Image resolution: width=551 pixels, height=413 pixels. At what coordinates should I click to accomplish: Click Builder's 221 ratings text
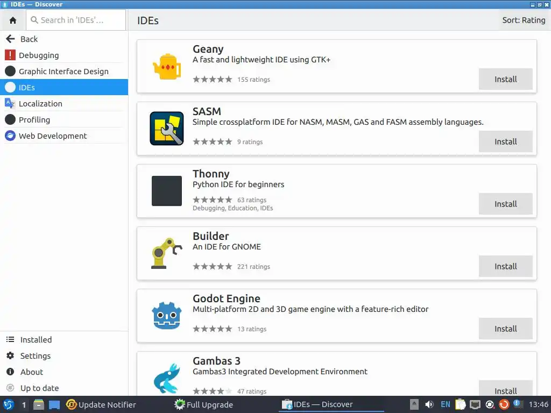253,267
